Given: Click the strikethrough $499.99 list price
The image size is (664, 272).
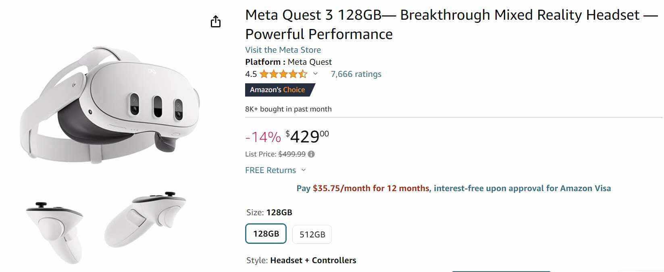Looking at the screenshot, I should (x=292, y=154).
